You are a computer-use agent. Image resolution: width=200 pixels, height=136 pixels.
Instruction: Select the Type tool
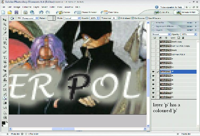click(5, 58)
